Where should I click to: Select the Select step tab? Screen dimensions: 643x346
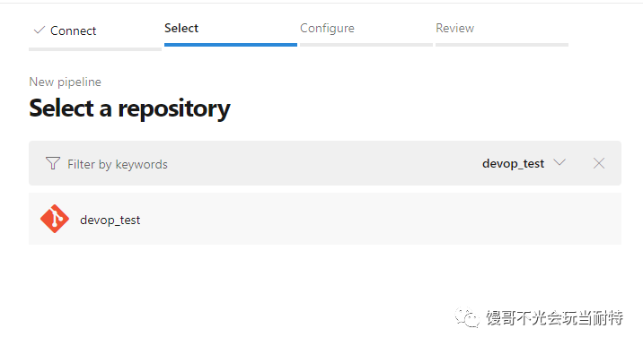pyautogui.click(x=181, y=29)
